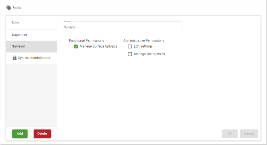
Task: Click the Manage Surface Uploads label
Action: pyautogui.click(x=98, y=46)
